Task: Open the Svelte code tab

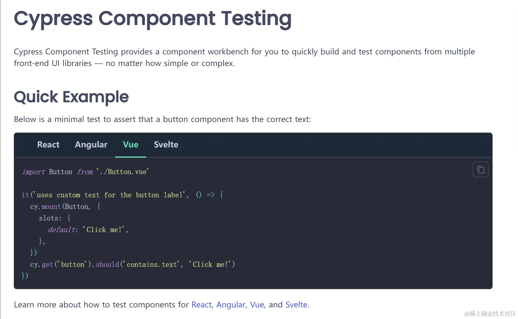Action: tap(166, 145)
